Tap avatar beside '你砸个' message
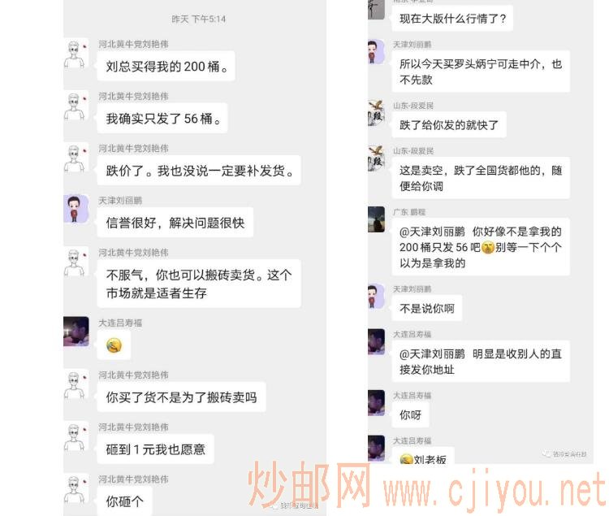This screenshot has height=516, width=609. point(76,489)
